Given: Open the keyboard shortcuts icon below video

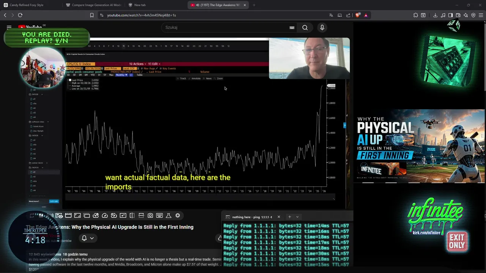Looking at the screenshot, I should [159, 215].
